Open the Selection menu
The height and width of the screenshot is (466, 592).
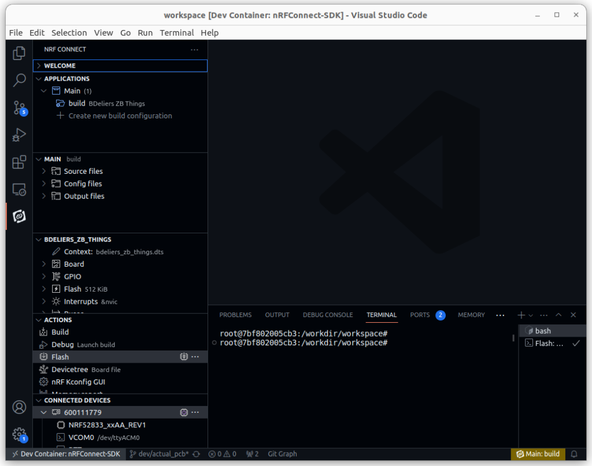coord(69,33)
